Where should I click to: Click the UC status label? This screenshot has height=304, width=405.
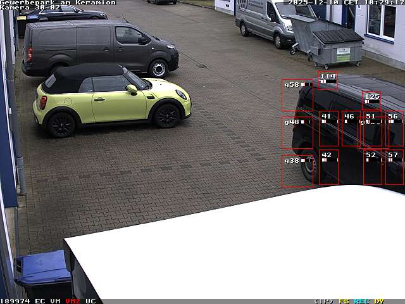click(x=90, y=301)
